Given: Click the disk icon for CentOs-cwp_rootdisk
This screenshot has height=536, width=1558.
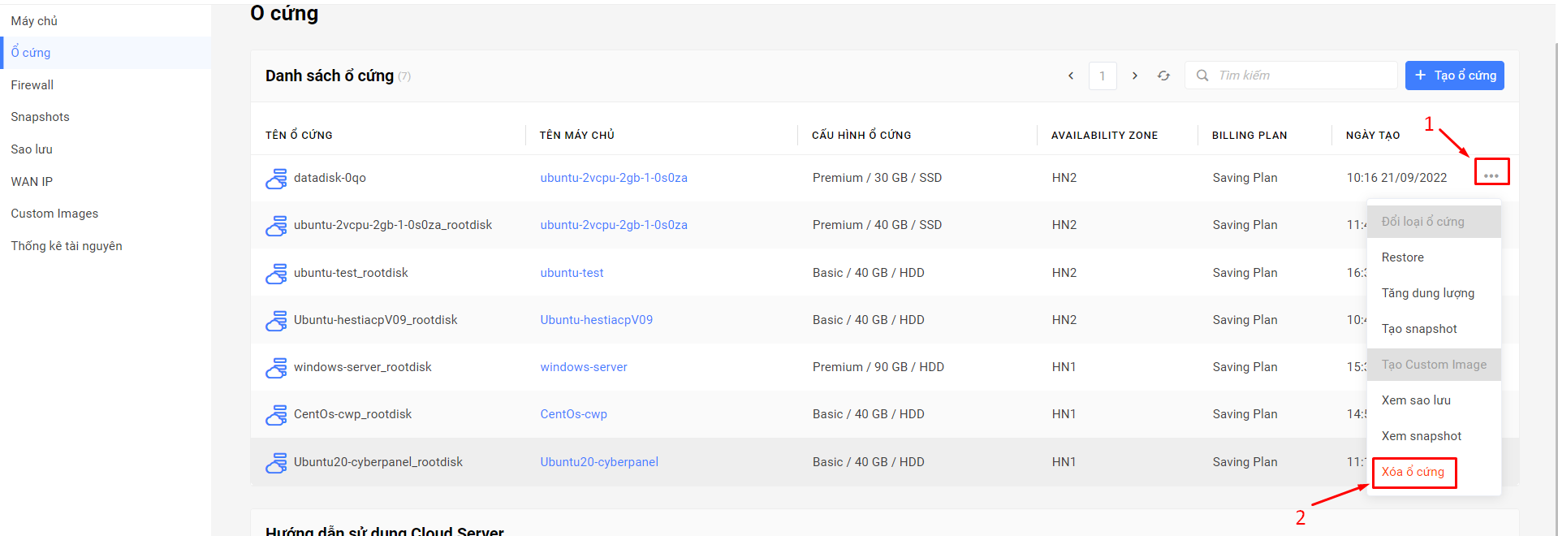Looking at the screenshot, I should 276,415.
